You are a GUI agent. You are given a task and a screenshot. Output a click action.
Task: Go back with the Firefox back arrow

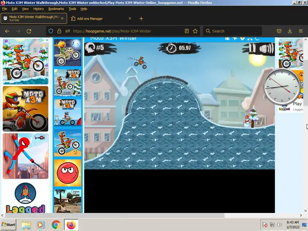(x=7, y=31)
